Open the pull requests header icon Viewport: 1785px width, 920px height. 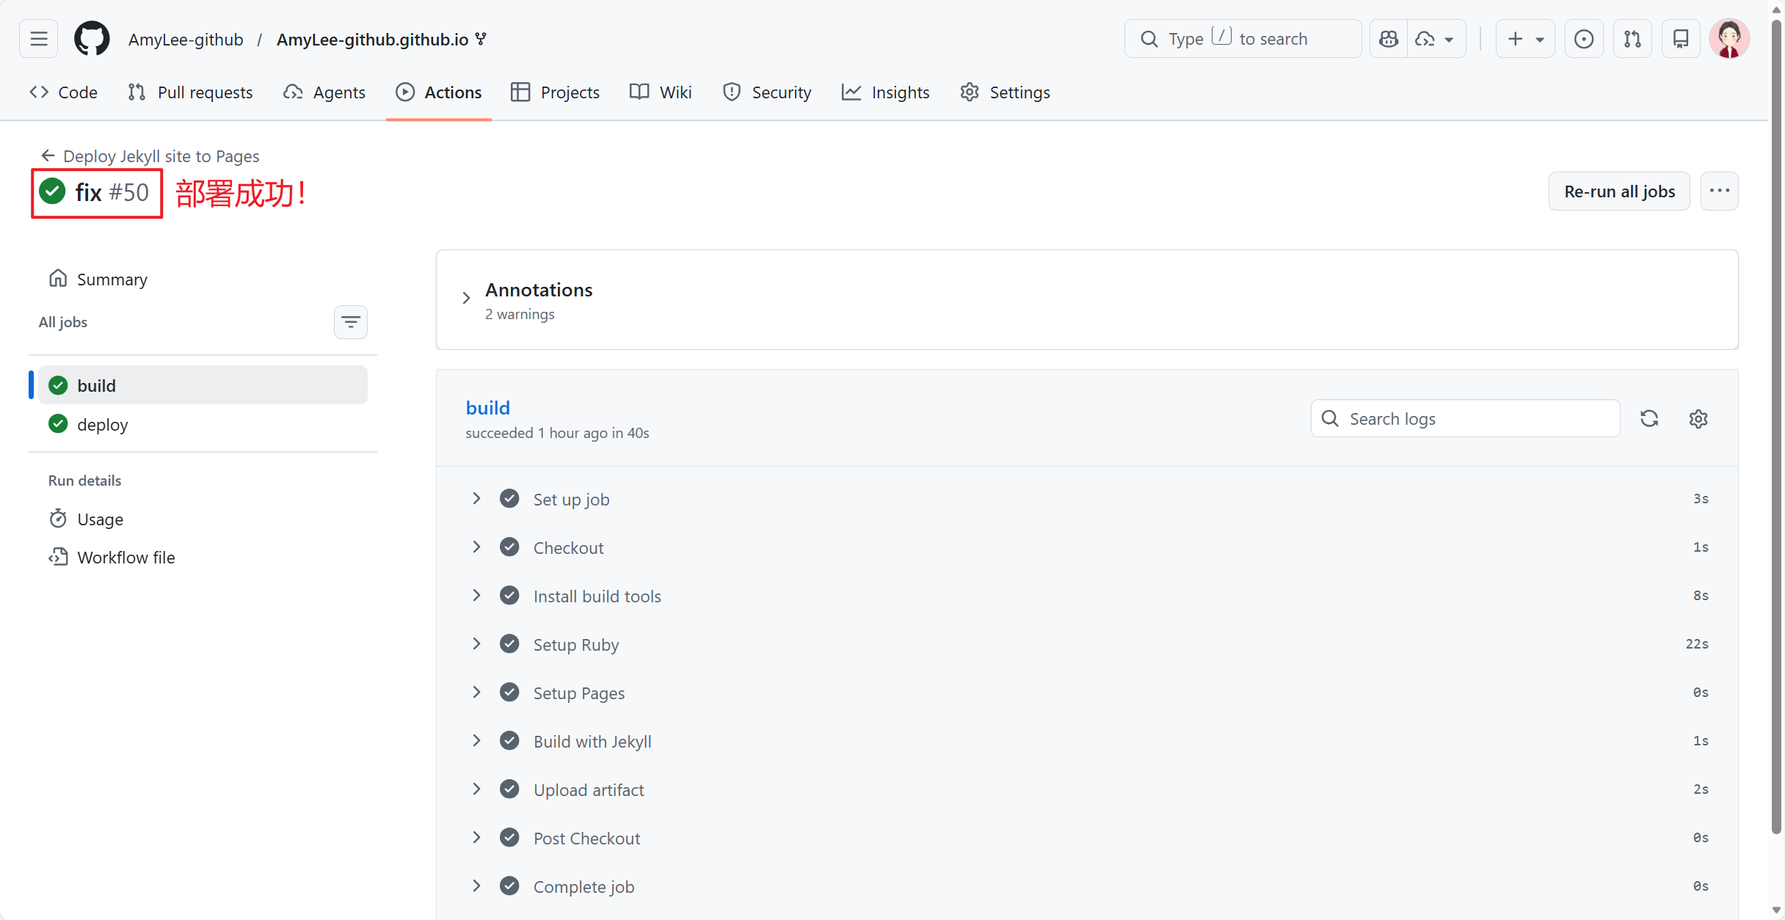1632,39
